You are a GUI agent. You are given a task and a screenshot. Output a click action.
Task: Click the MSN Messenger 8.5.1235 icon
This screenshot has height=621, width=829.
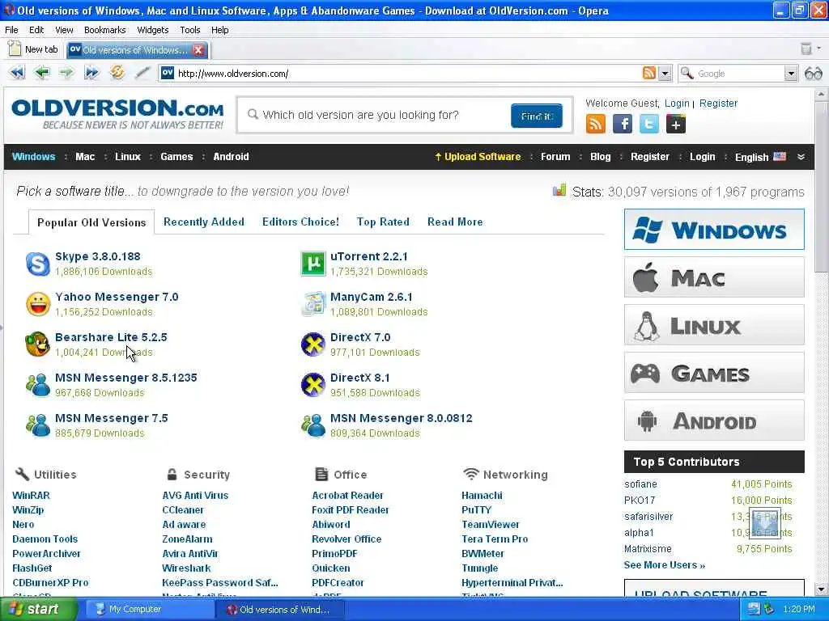pyautogui.click(x=38, y=385)
